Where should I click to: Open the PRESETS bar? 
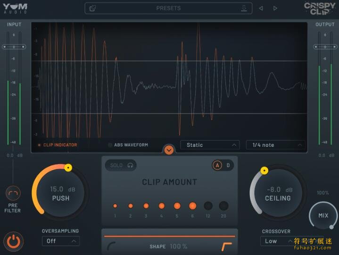point(168,8)
